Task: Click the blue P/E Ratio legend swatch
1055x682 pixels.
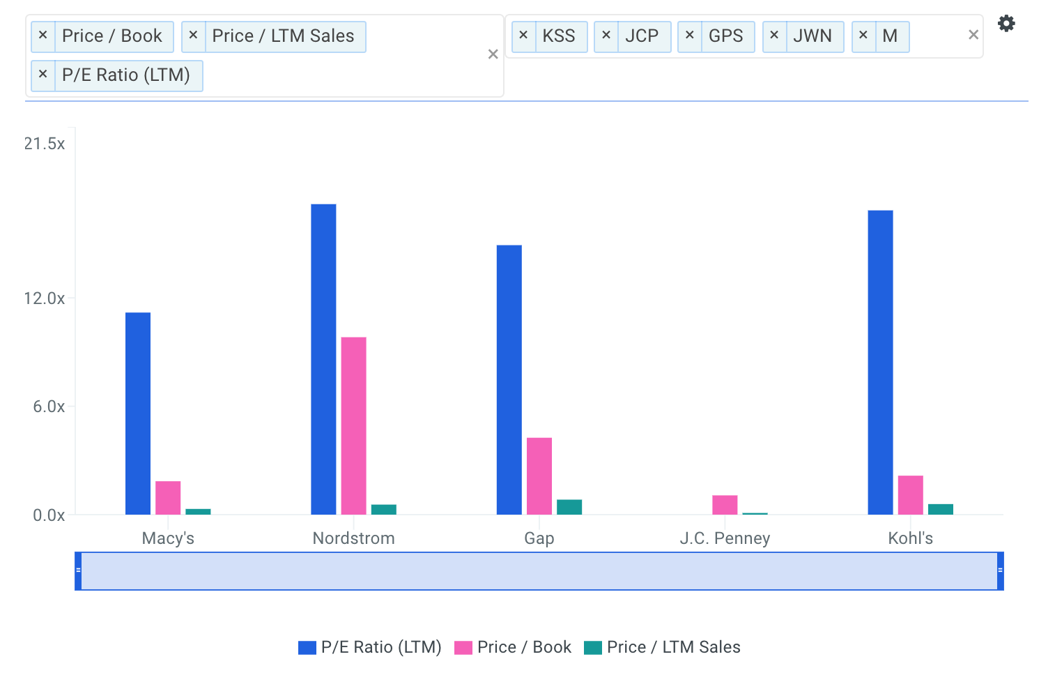Action: [307, 648]
